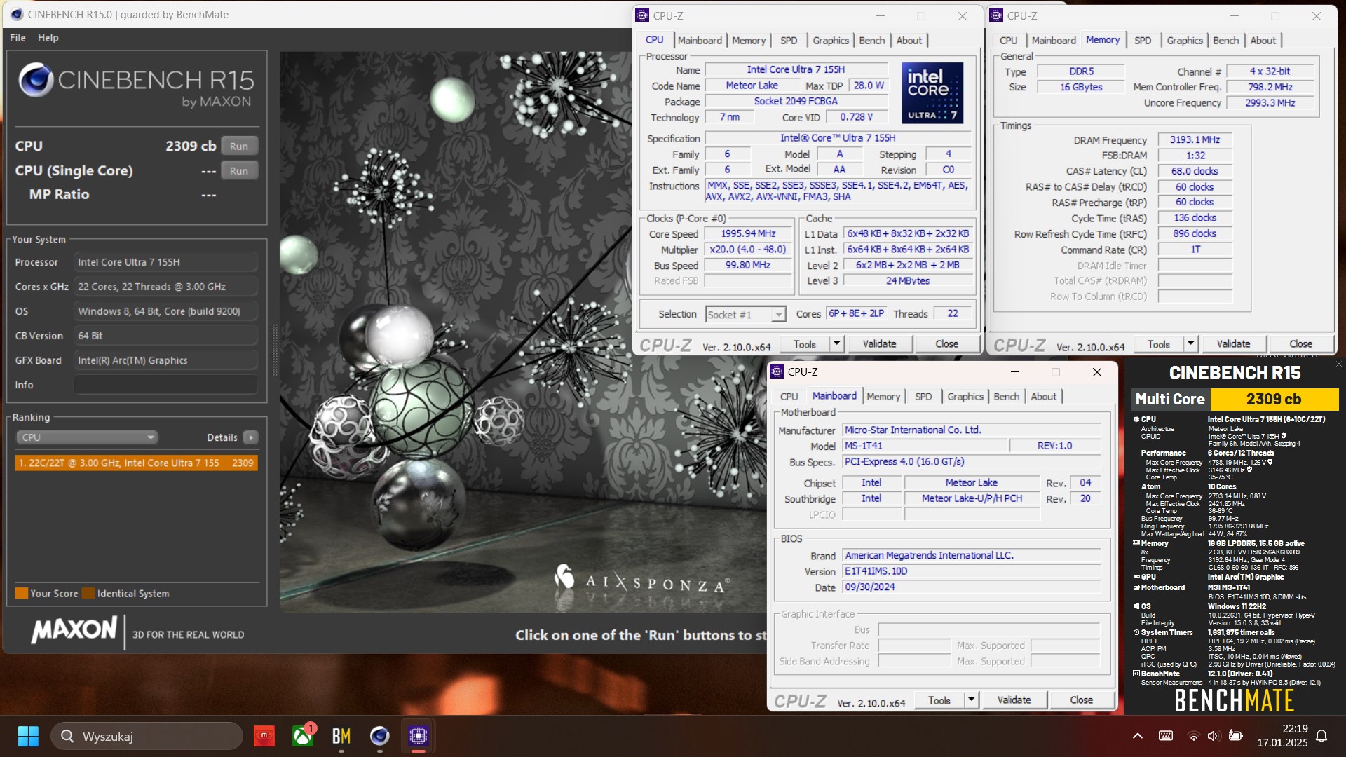Switch to CPU-Z via its taskbar icon
Screen dimensions: 1346x757
pos(418,736)
